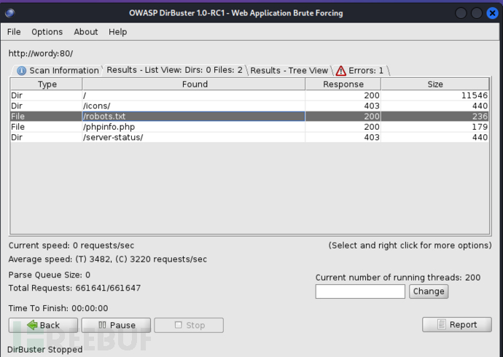This screenshot has width=503, height=357.
Task: Open the Options menu
Action: (x=47, y=31)
